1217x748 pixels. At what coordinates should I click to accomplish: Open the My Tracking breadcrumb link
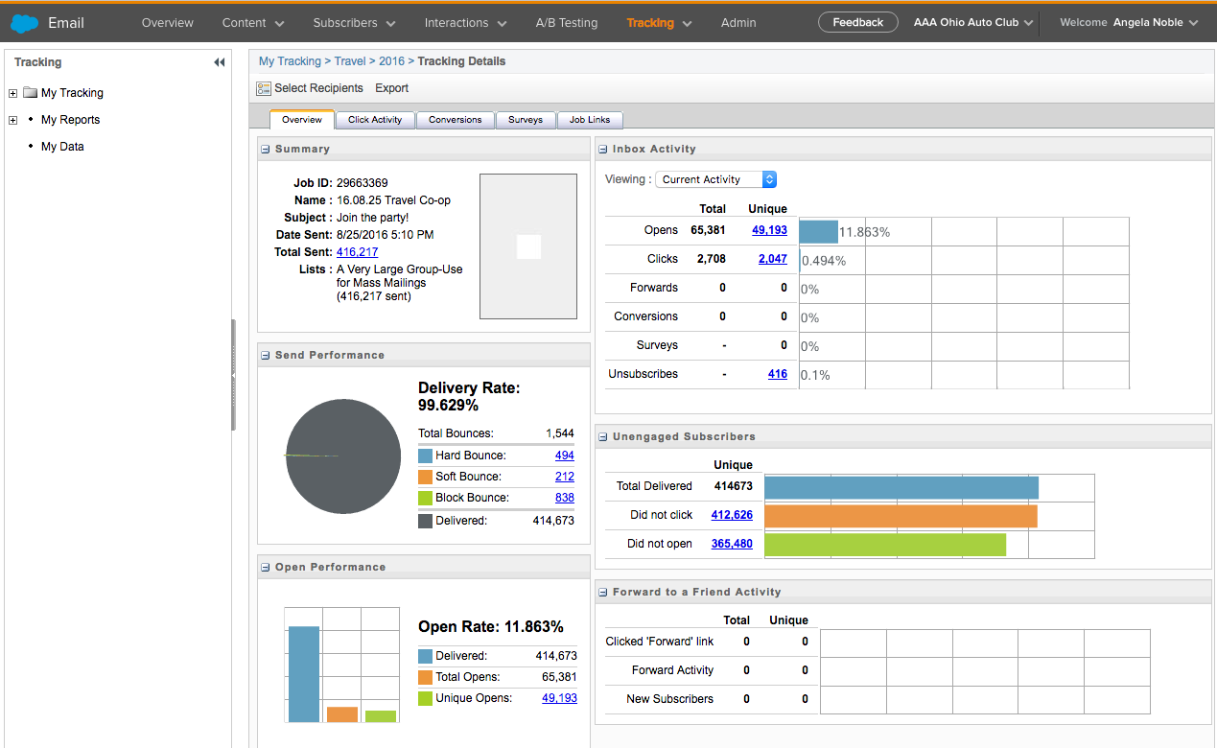click(290, 61)
